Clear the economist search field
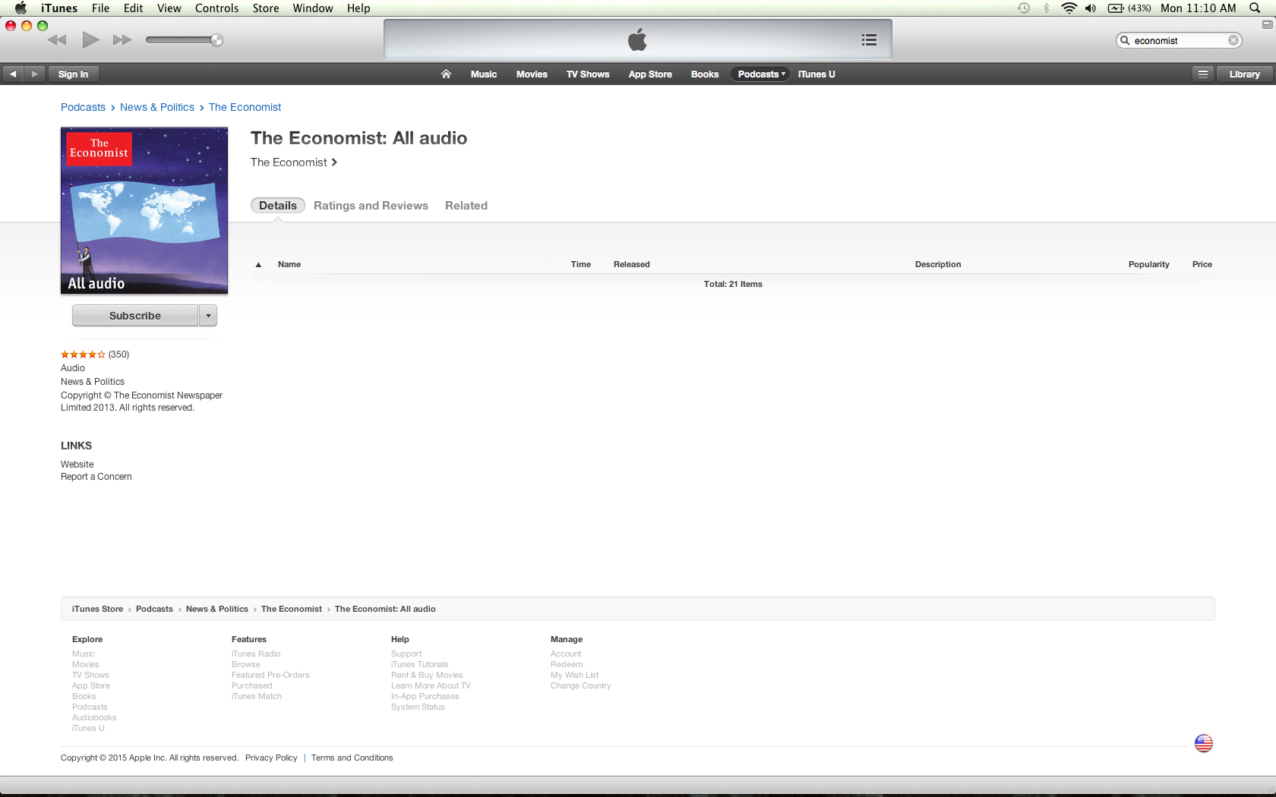The image size is (1276, 797). tap(1233, 40)
